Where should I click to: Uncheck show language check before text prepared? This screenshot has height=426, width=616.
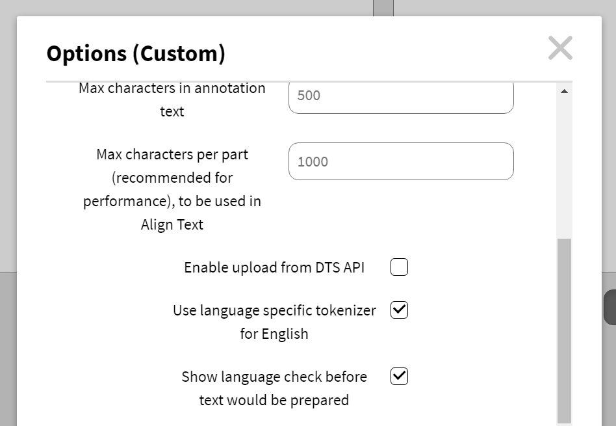click(400, 377)
